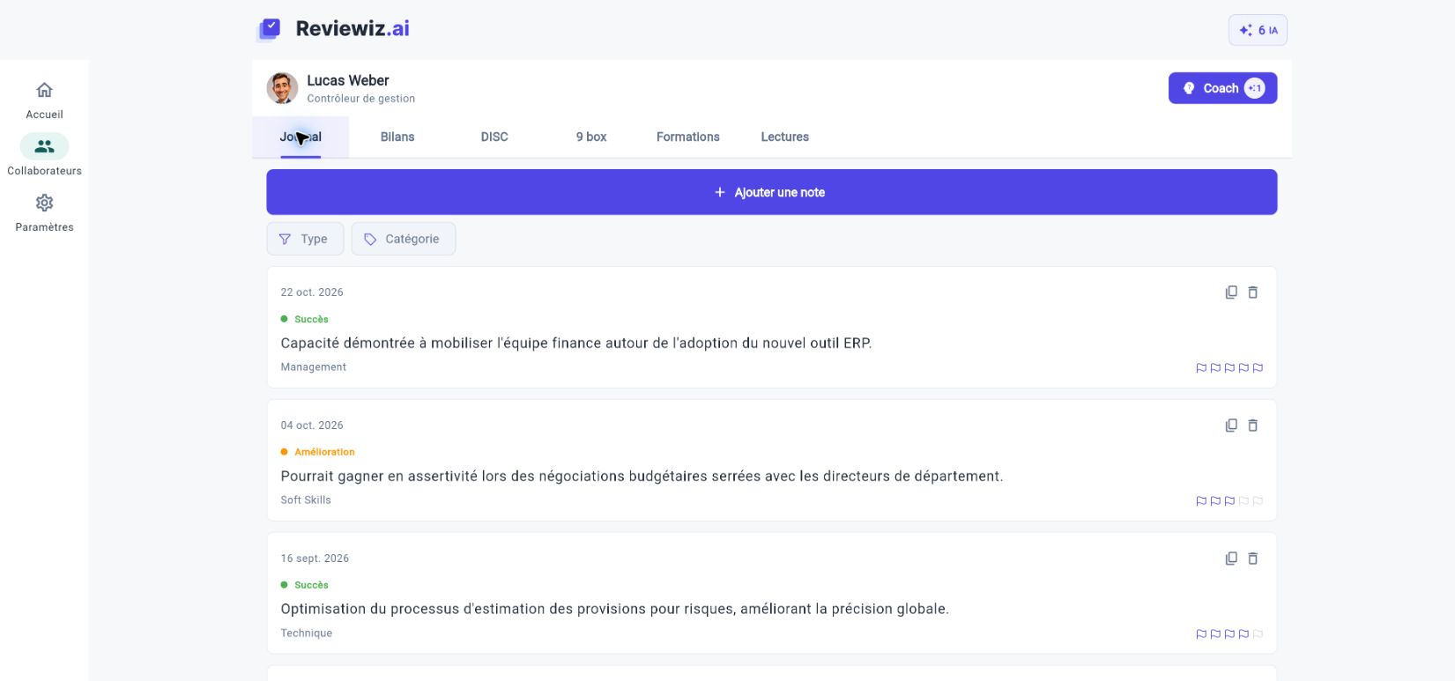Switch to the Bilans tab
The height and width of the screenshot is (681, 1455).
click(x=397, y=137)
